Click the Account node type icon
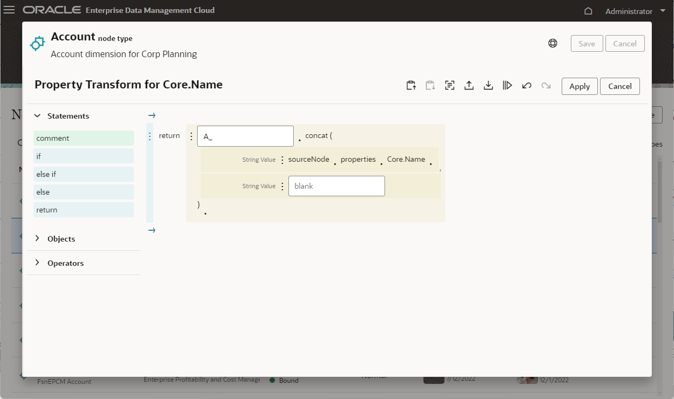This screenshot has height=399, width=674. point(37,44)
